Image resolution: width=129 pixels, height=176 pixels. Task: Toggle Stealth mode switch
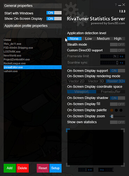click(117, 45)
